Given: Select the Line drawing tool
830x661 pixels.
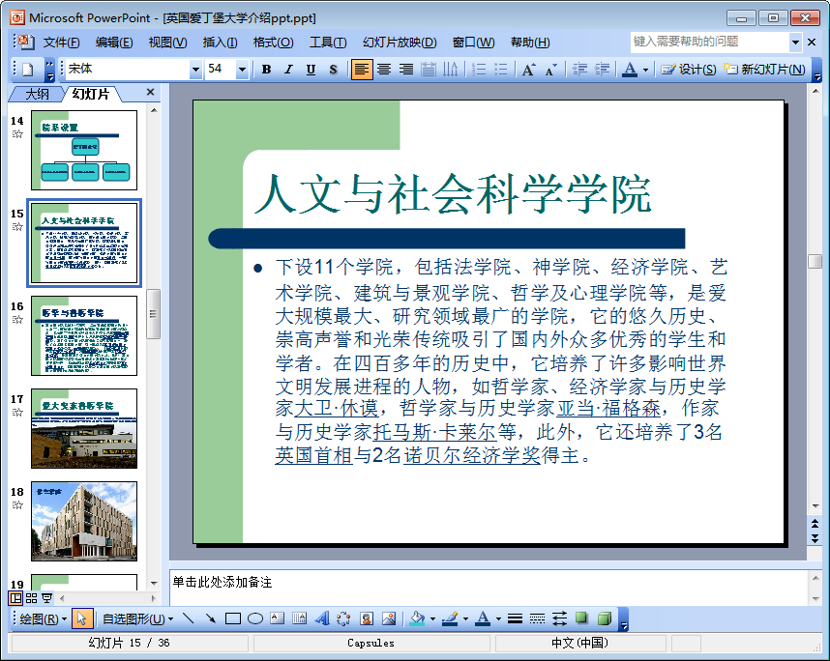Looking at the screenshot, I should point(188,618).
